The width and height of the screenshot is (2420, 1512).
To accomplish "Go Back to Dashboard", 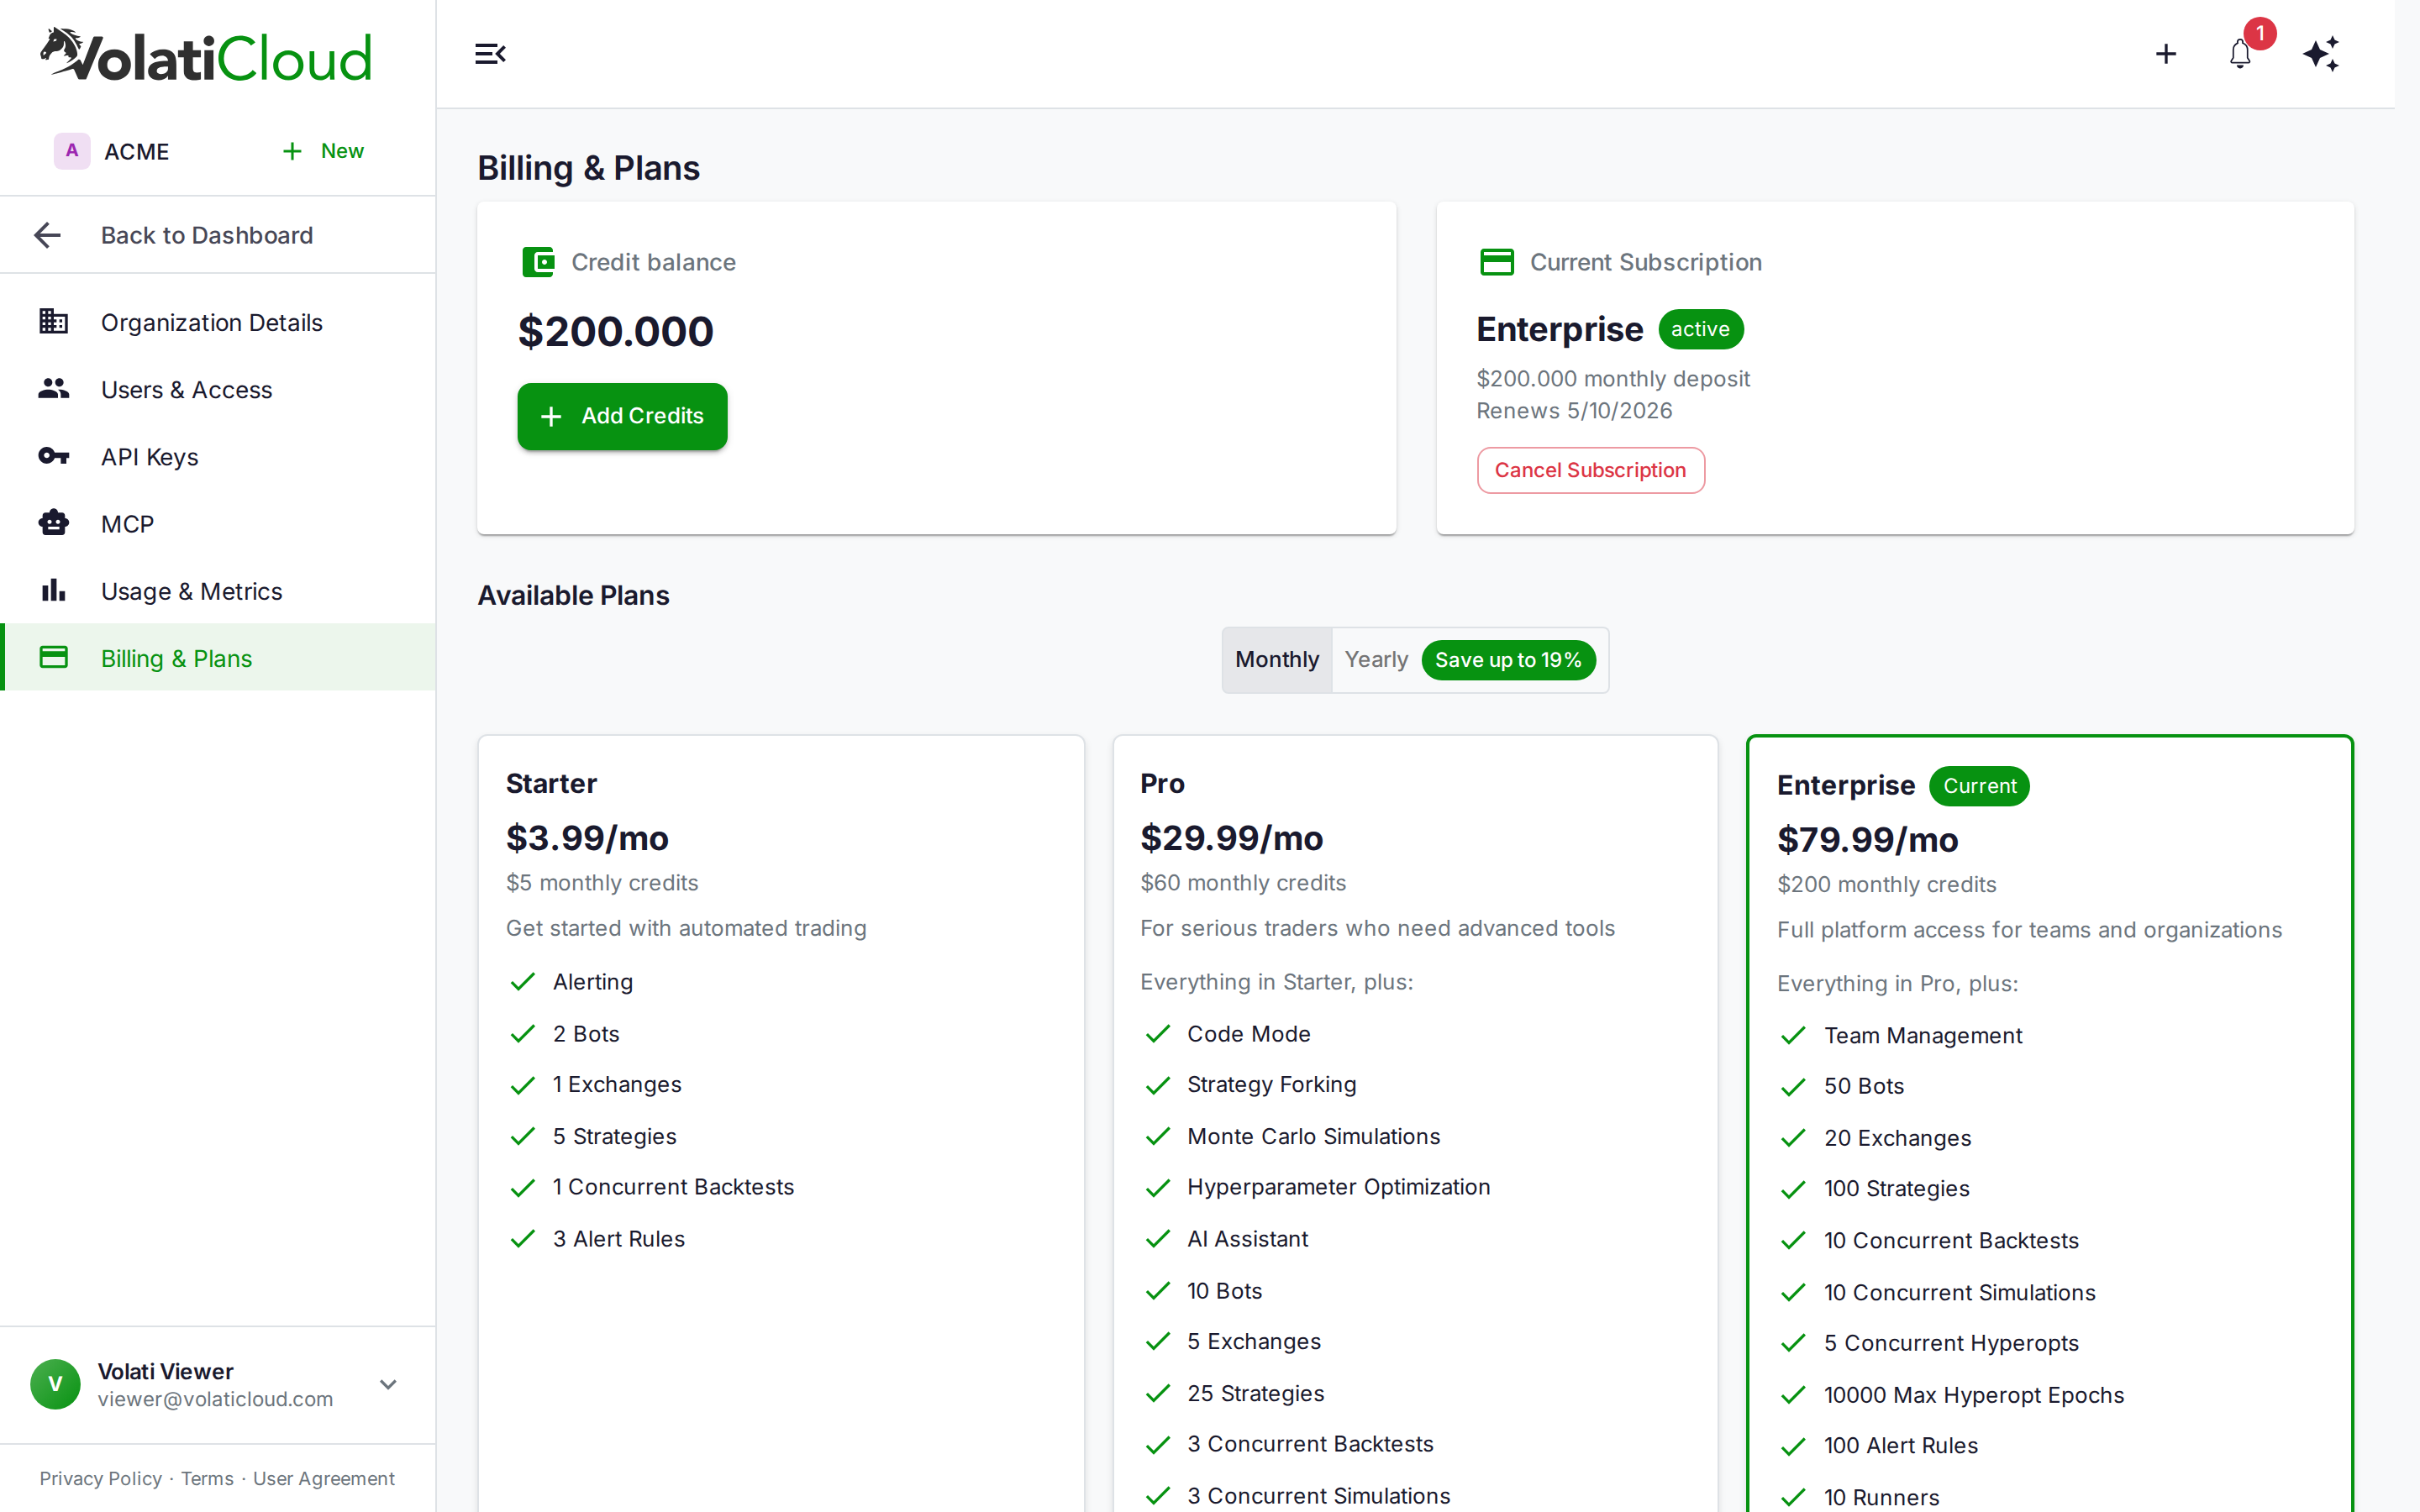I will tap(218, 235).
